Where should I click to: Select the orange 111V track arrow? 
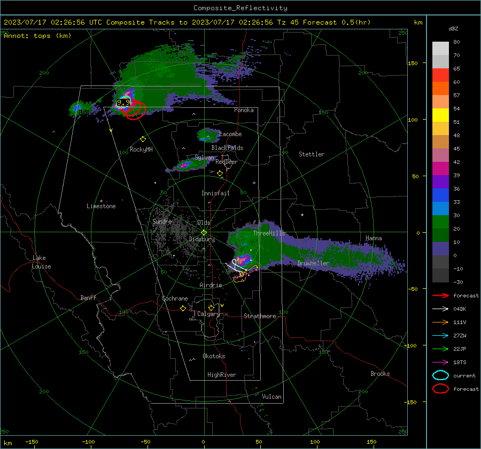pos(440,322)
